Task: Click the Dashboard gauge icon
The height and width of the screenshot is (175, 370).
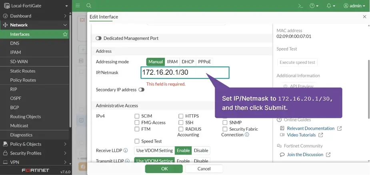Action: [5, 16]
